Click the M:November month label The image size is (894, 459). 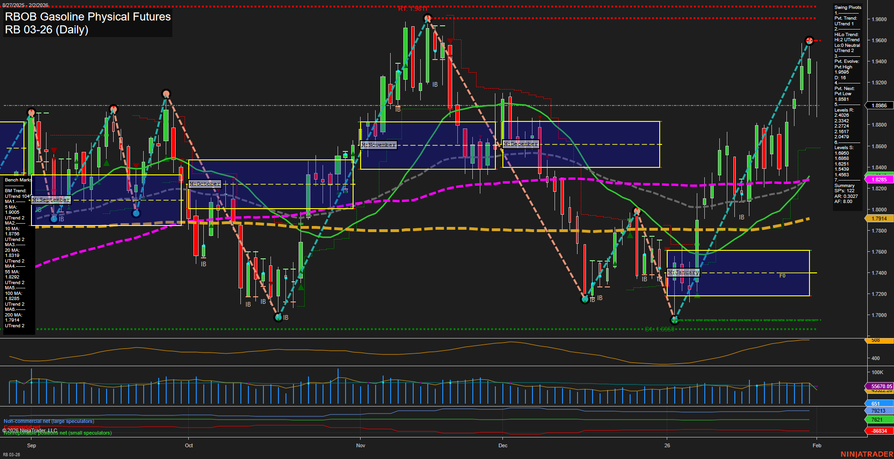pyautogui.click(x=378, y=145)
